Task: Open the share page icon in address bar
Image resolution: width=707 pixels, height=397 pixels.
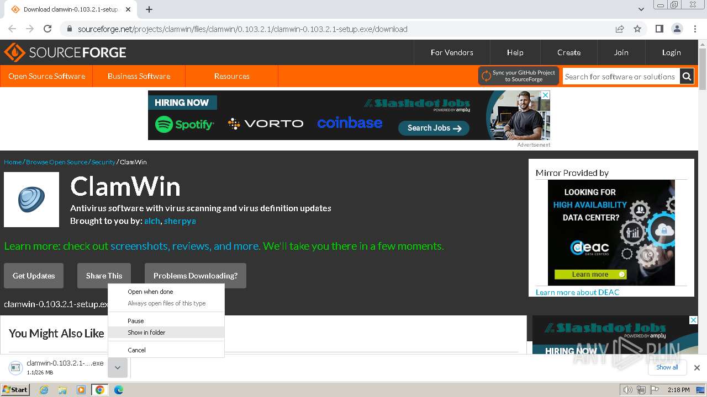Action: (x=620, y=29)
